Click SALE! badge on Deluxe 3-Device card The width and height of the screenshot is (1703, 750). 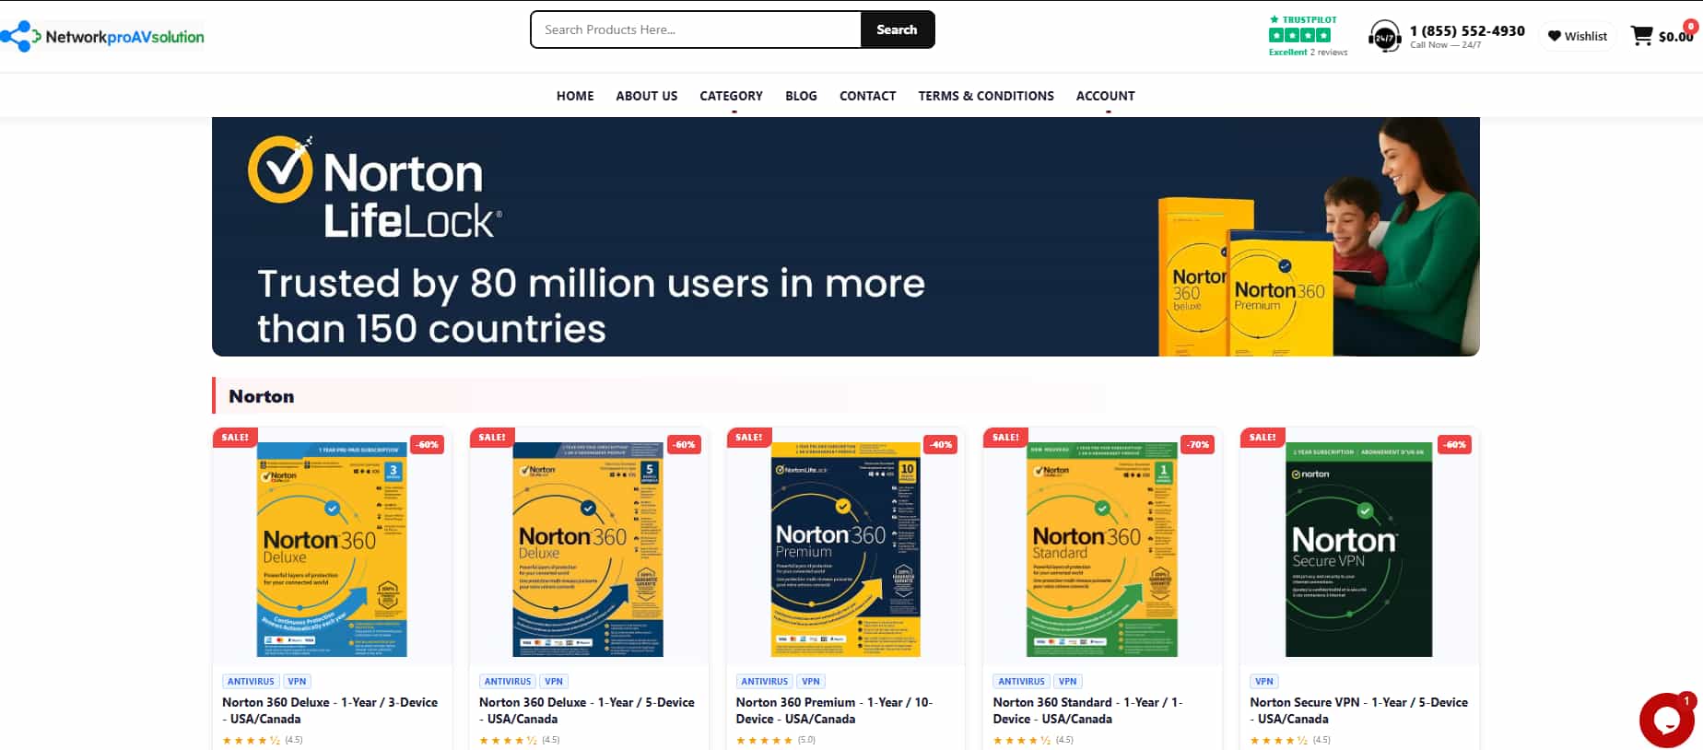235,438
